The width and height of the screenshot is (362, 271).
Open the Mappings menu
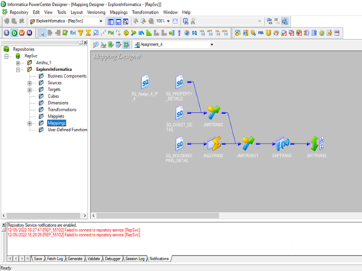(x=119, y=12)
